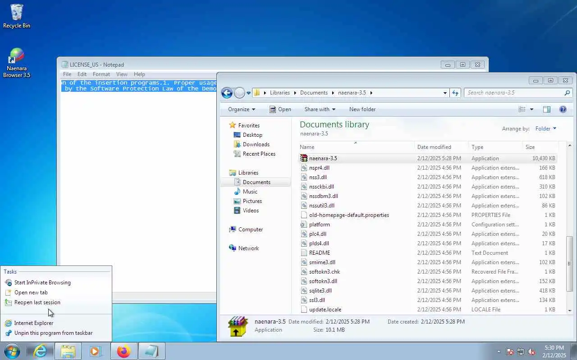The height and width of the screenshot is (360, 577).
Task: Click New folder button
Action: [x=362, y=109]
